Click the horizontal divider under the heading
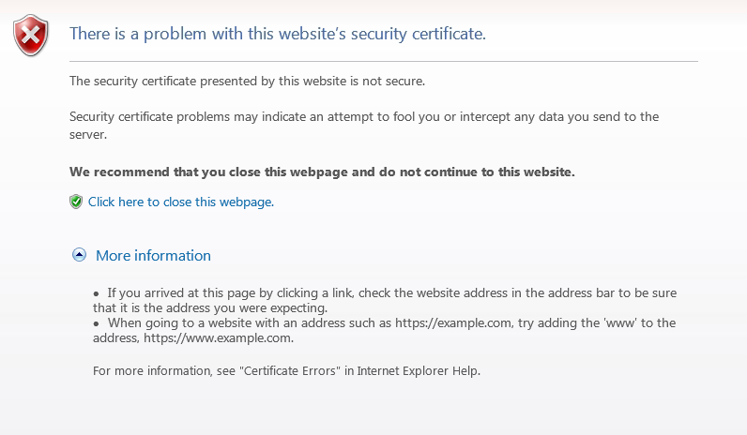 point(384,61)
